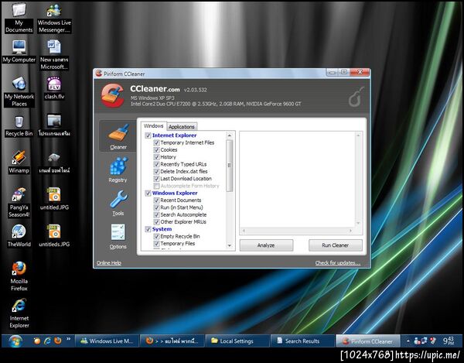Select the untitleds.JPG file icon
The image size is (464, 363).
[x=54, y=236]
